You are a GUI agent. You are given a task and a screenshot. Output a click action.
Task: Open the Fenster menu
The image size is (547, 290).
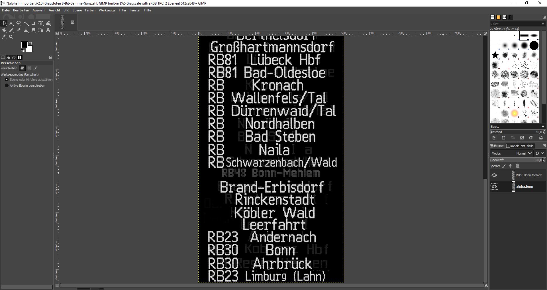pos(135,10)
